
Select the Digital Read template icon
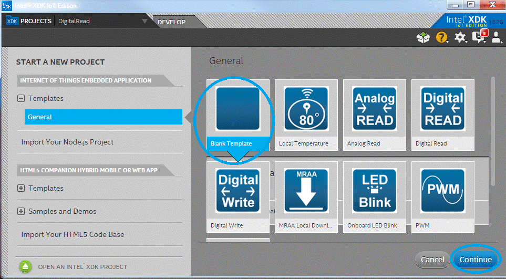click(443, 108)
